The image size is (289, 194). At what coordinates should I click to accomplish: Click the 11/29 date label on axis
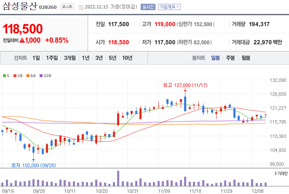coord(226,191)
